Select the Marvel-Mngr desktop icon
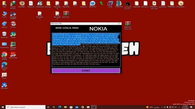The height and width of the screenshot is (109, 195). 13,55
